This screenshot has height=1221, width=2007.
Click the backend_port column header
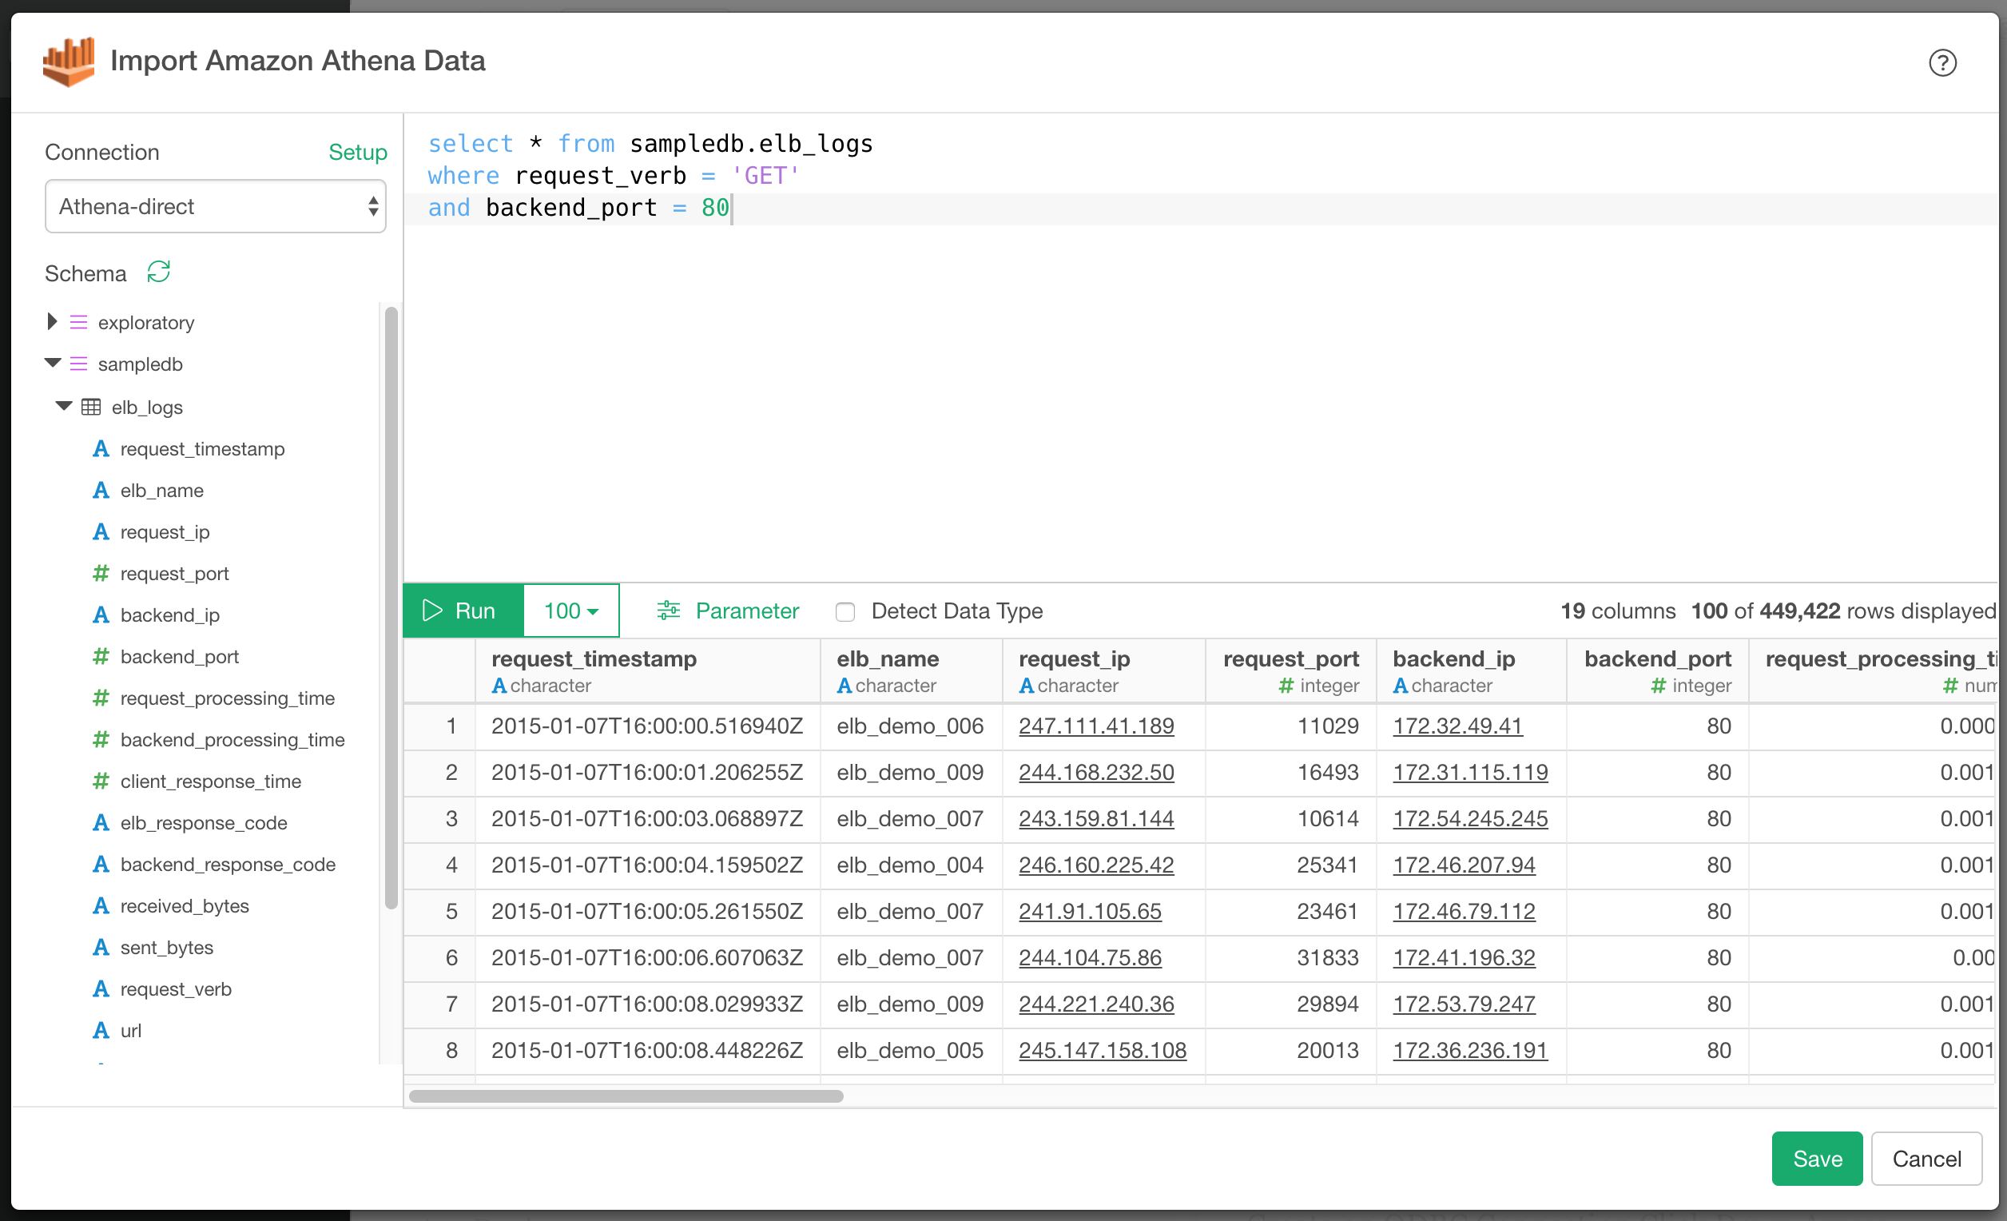tap(1658, 671)
